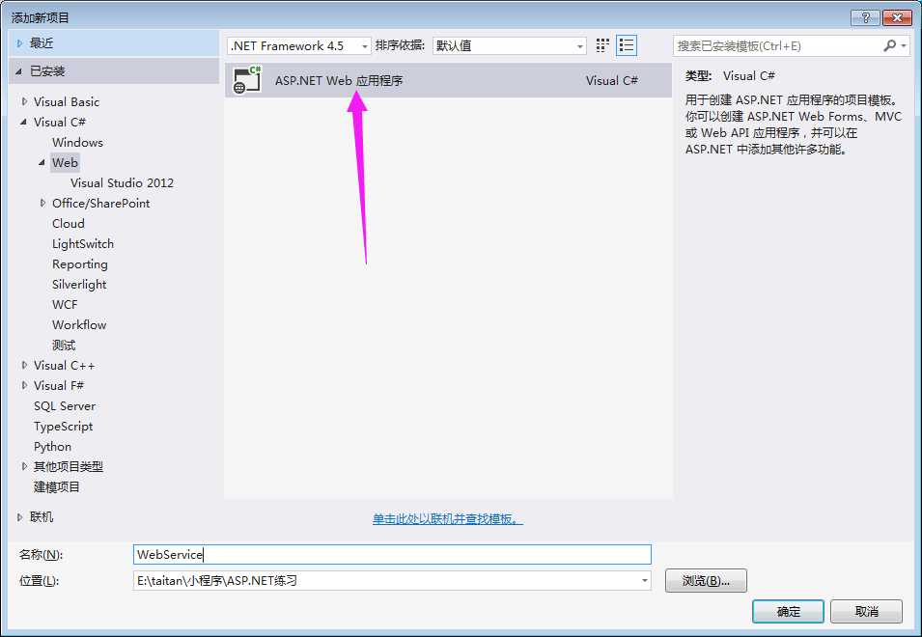The height and width of the screenshot is (637, 922).
Task: Select the WCF category
Action: click(65, 304)
